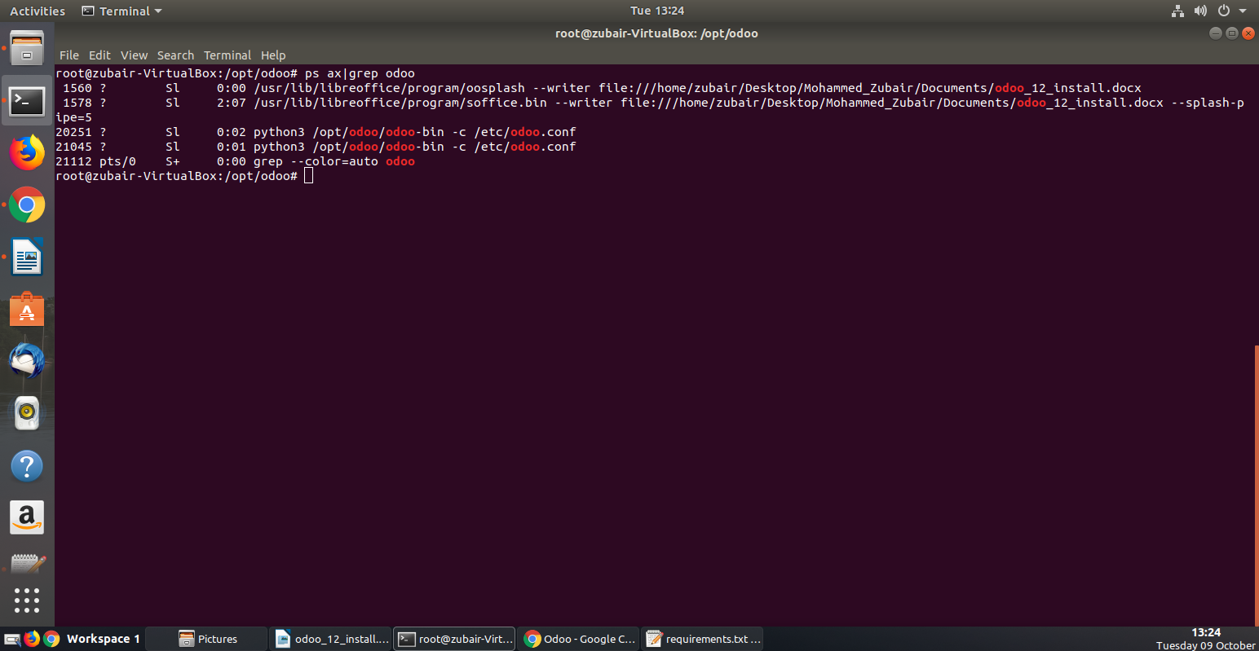
Task: Click the Amazon dock icon
Action: pyautogui.click(x=27, y=517)
